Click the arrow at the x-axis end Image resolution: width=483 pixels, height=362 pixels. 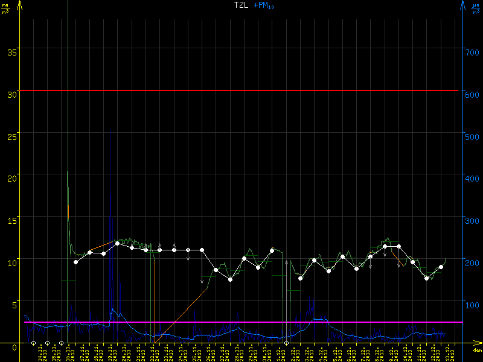pos(479,343)
